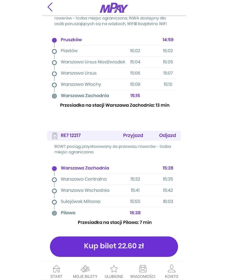Tap the MPAY logo
Screen dimensions: 228x280
[114, 8]
